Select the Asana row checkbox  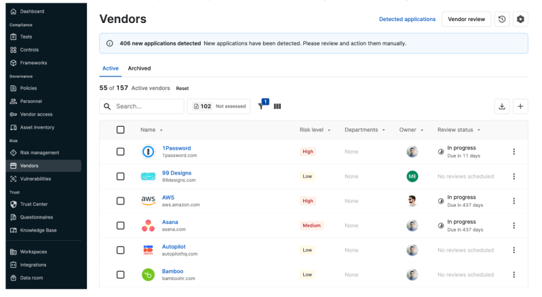[x=120, y=225]
